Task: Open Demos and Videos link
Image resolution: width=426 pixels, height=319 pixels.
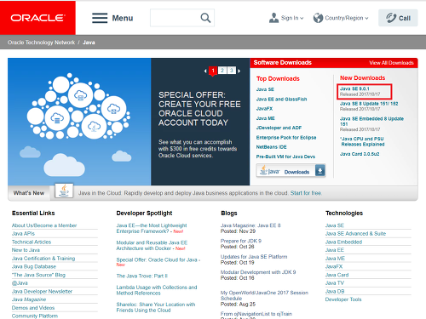Action: [33, 308]
